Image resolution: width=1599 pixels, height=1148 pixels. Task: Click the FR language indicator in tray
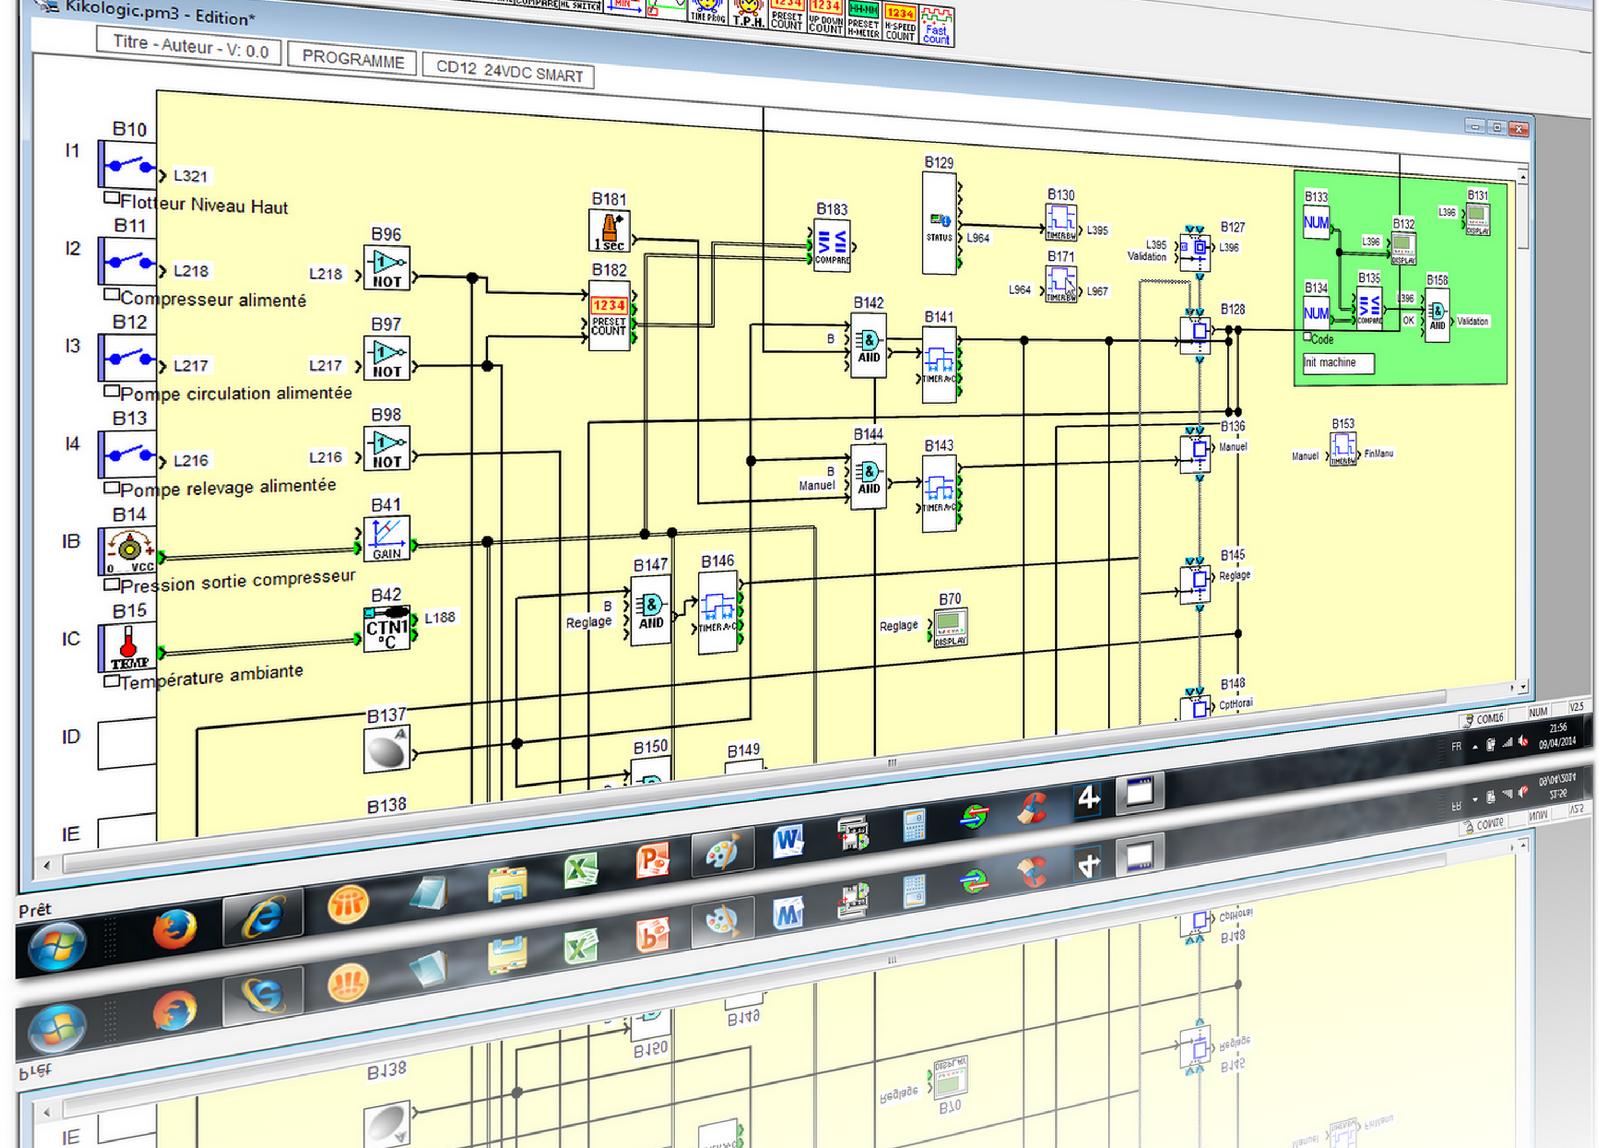(x=1457, y=746)
